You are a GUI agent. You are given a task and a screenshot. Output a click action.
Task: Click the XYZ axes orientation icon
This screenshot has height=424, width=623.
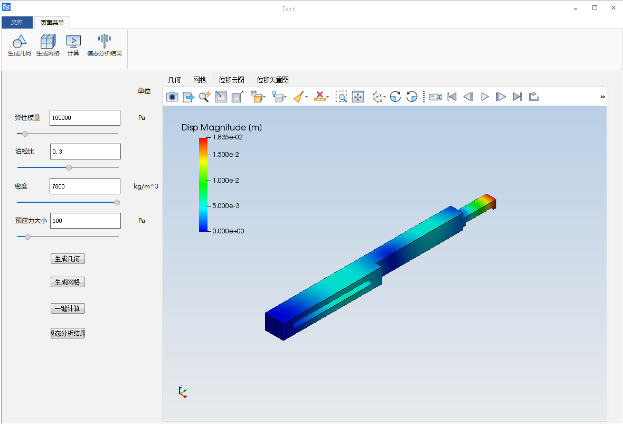coord(377,97)
